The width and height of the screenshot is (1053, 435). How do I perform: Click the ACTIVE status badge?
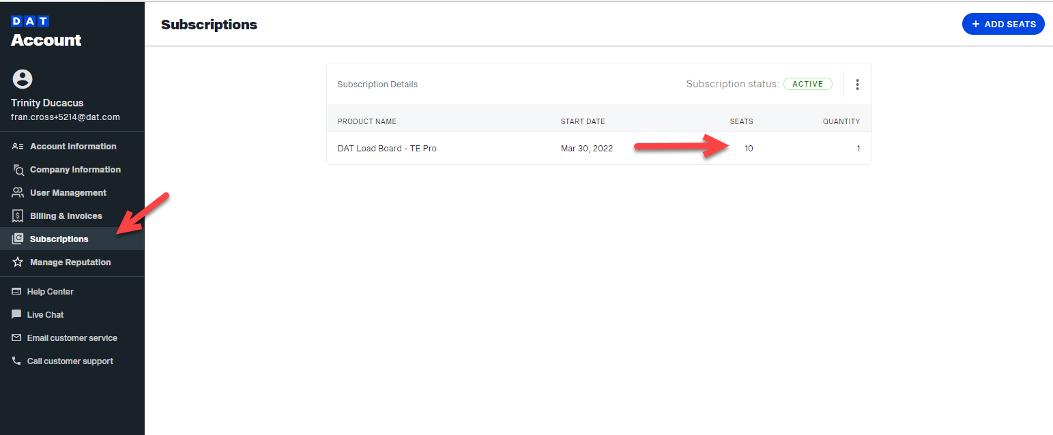click(x=808, y=83)
